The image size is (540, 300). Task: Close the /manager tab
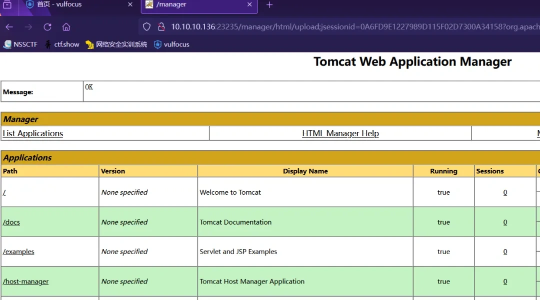[249, 4]
